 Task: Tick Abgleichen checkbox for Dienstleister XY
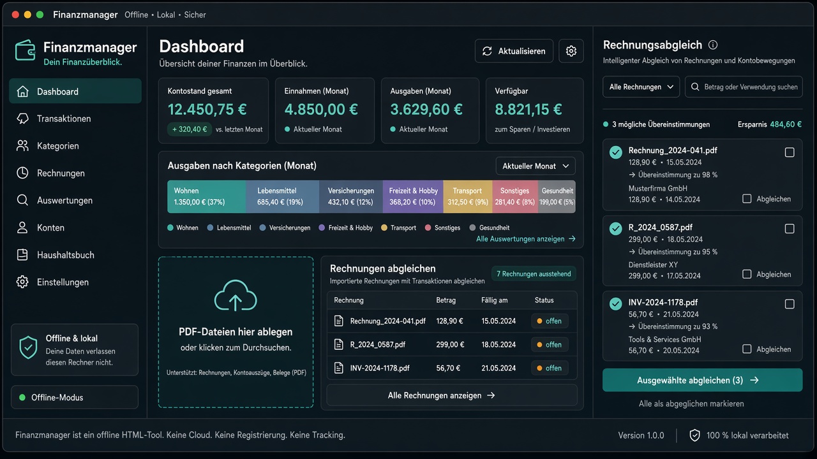pyautogui.click(x=747, y=274)
